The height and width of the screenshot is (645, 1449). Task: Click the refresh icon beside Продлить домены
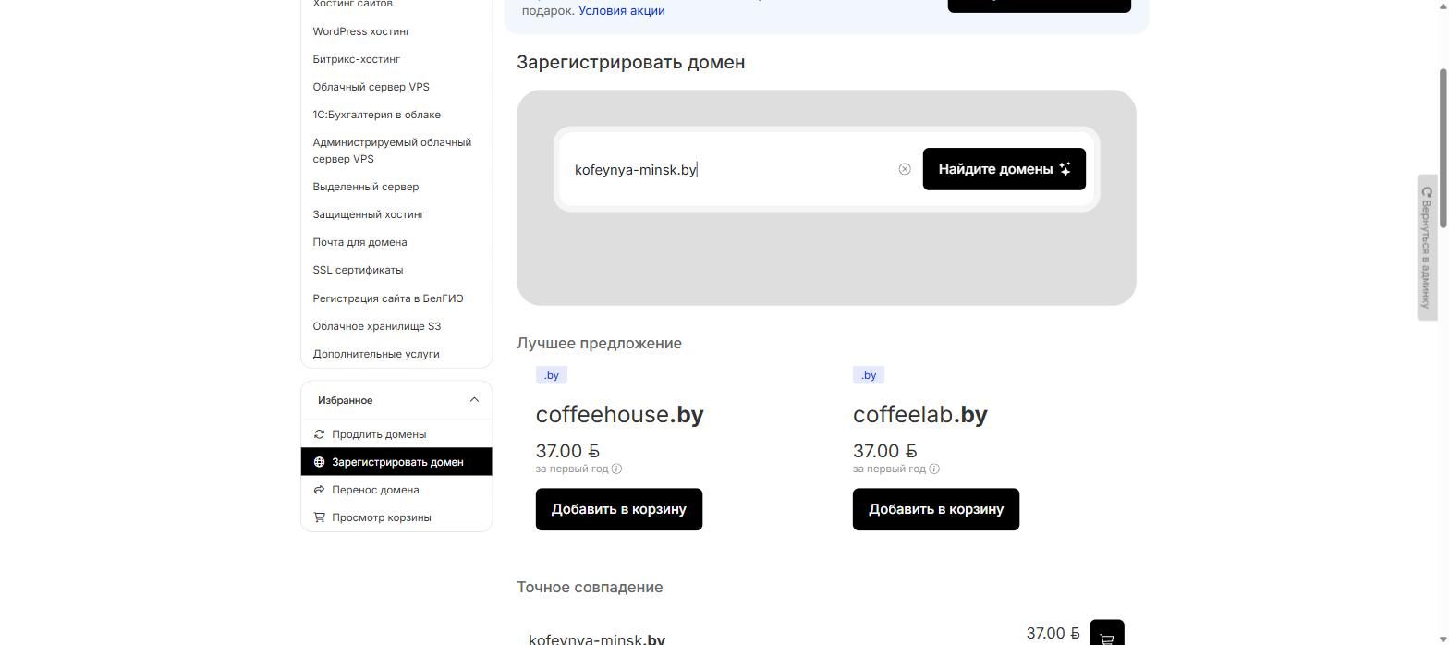pos(320,434)
